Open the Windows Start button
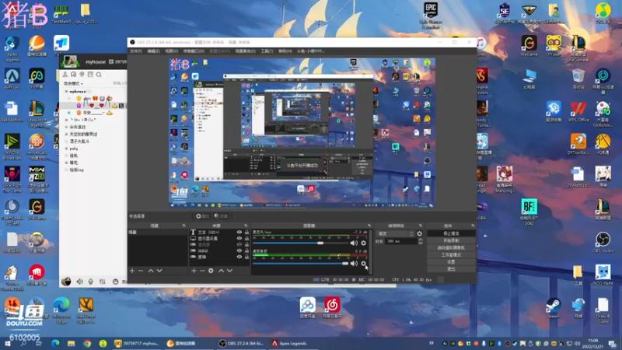 click(x=8, y=344)
